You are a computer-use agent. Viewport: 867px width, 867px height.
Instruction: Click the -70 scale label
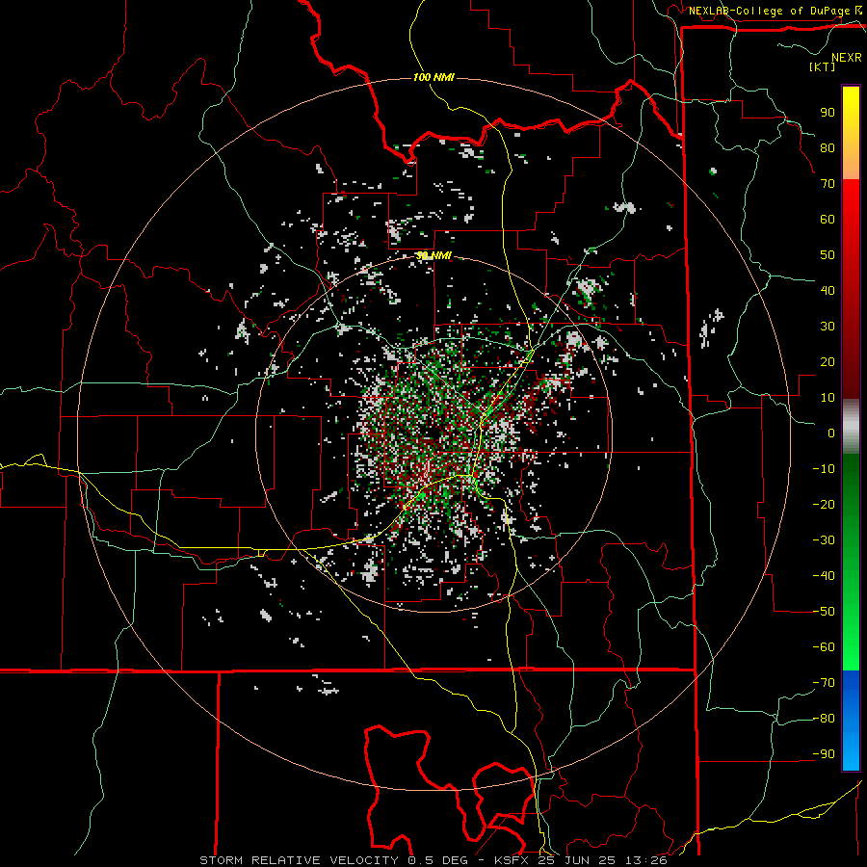click(824, 683)
